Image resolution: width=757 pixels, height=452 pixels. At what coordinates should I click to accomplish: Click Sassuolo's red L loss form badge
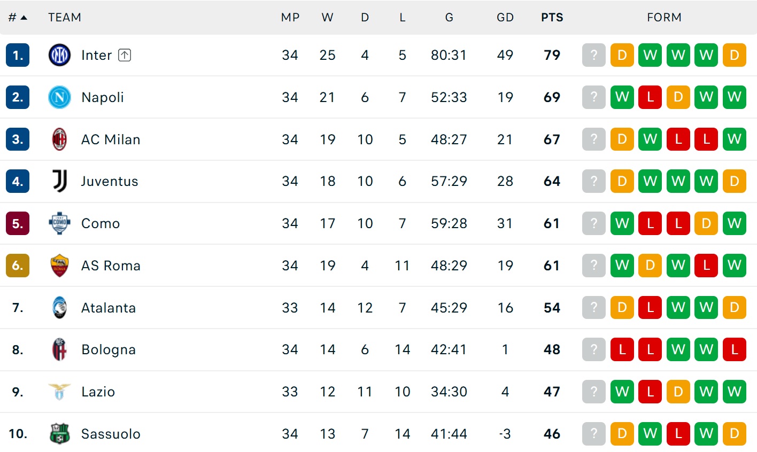point(678,434)
